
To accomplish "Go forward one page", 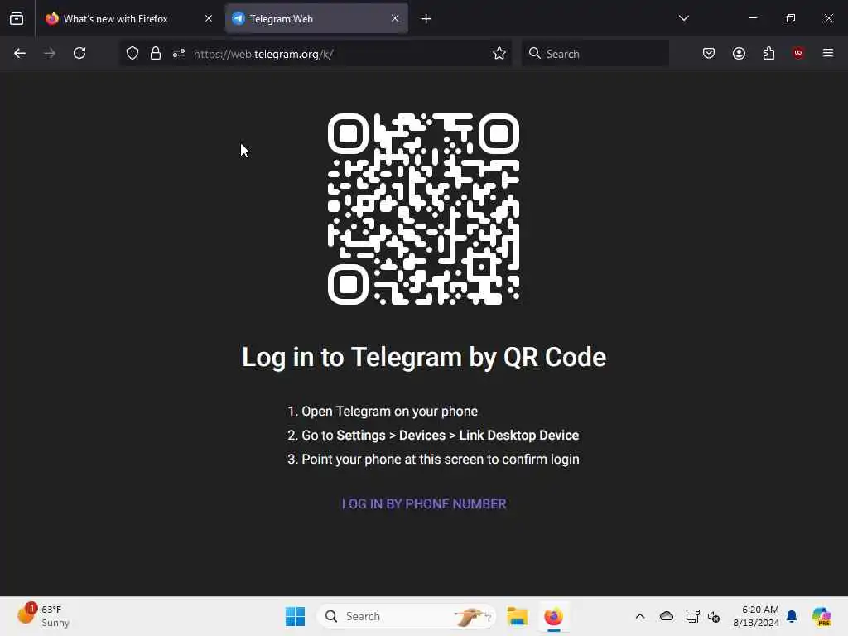I will pos(50,53).
